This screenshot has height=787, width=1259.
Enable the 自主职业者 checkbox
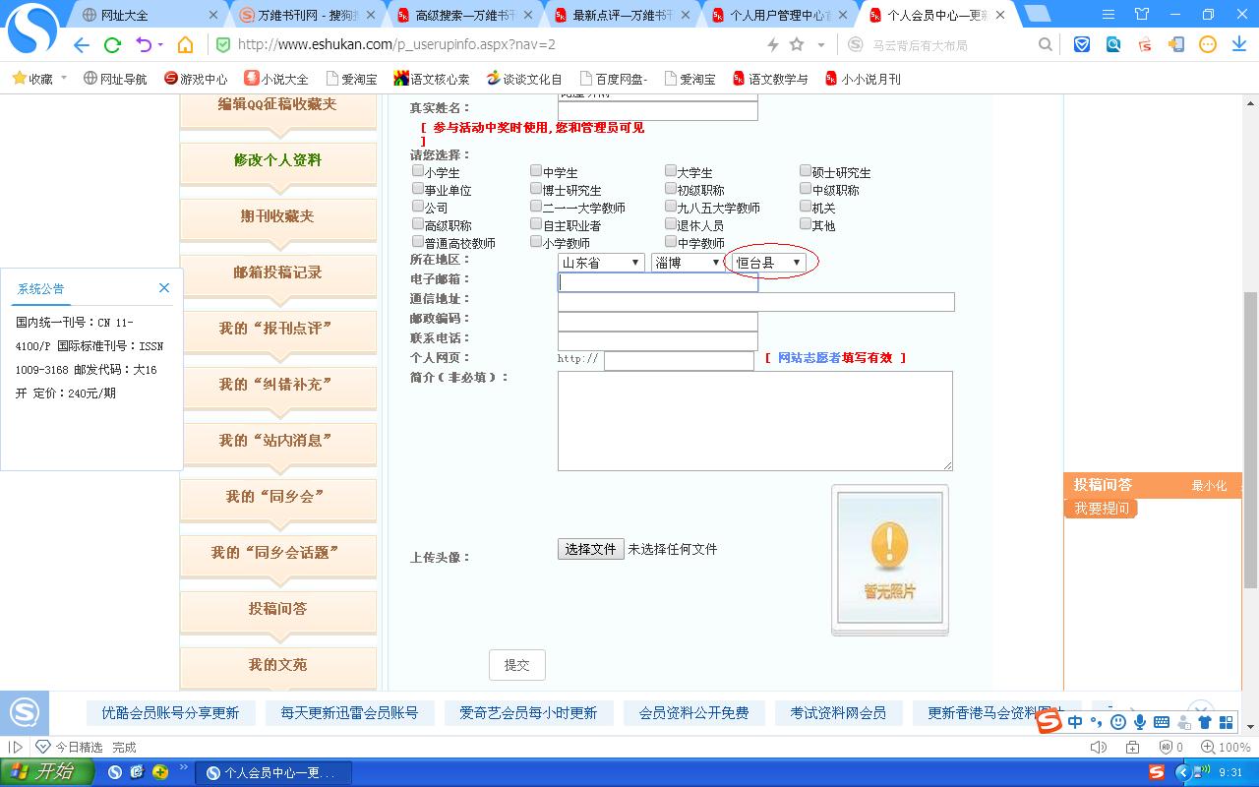tap(536, 224)
